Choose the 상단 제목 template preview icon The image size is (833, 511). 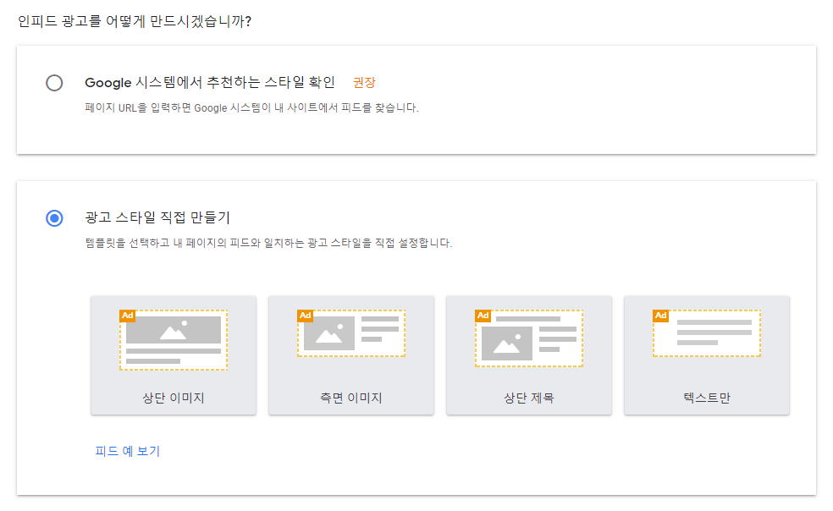pos(529,338)
